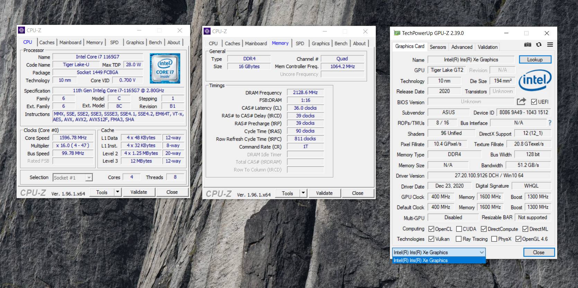
Task: Refresh GPU-Z data with the refresh icon
Action: 539,45
